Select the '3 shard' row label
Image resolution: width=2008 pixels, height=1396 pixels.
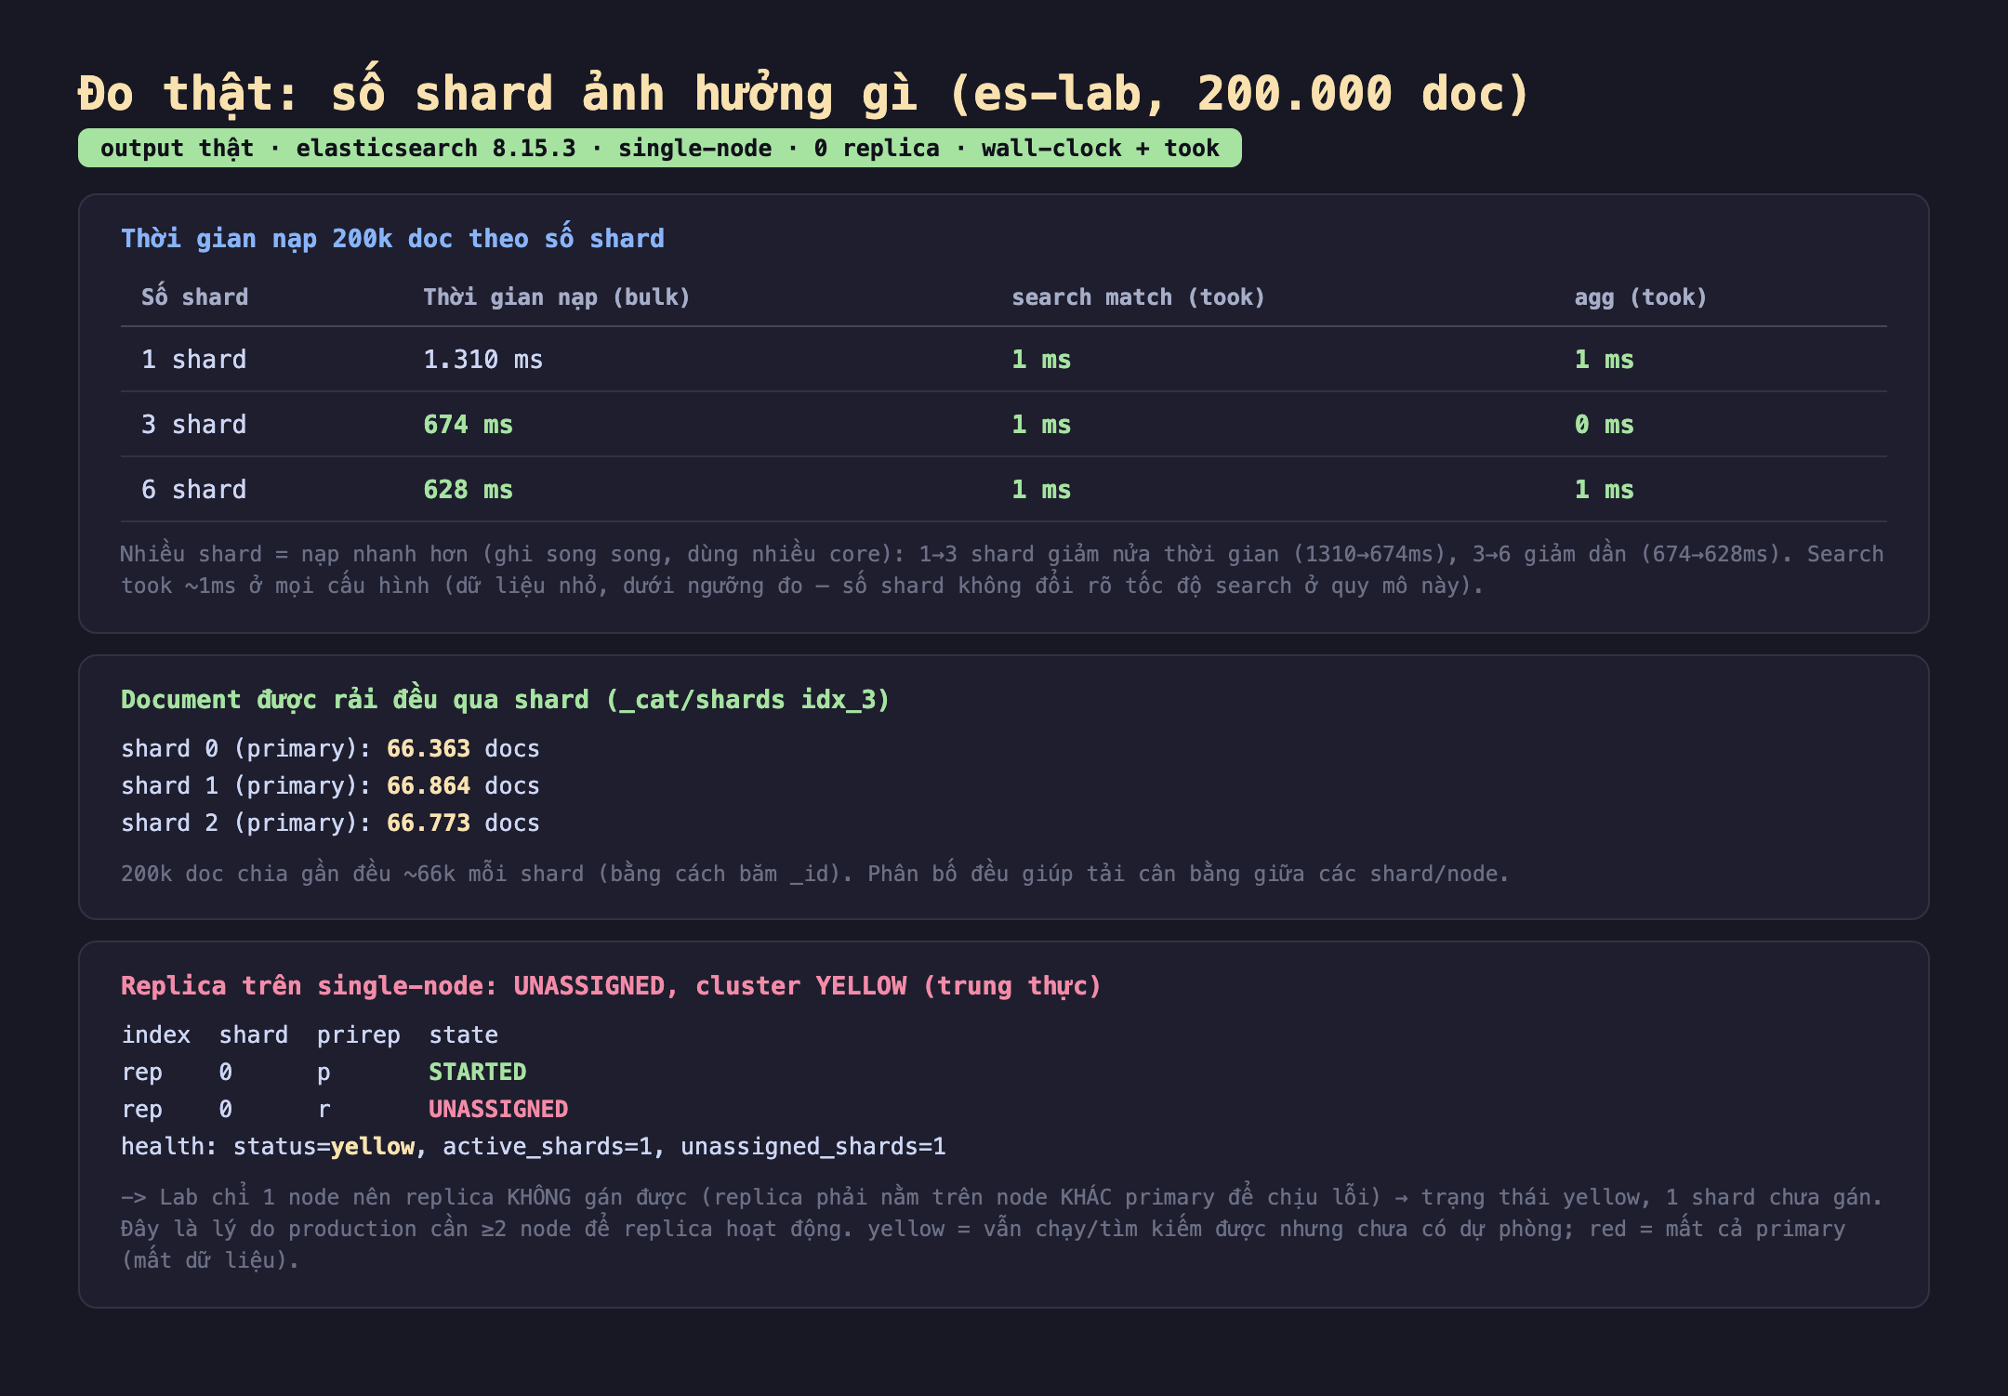(x=193, y=424)
